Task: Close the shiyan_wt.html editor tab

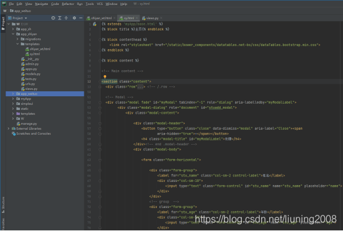Action: 114,18
